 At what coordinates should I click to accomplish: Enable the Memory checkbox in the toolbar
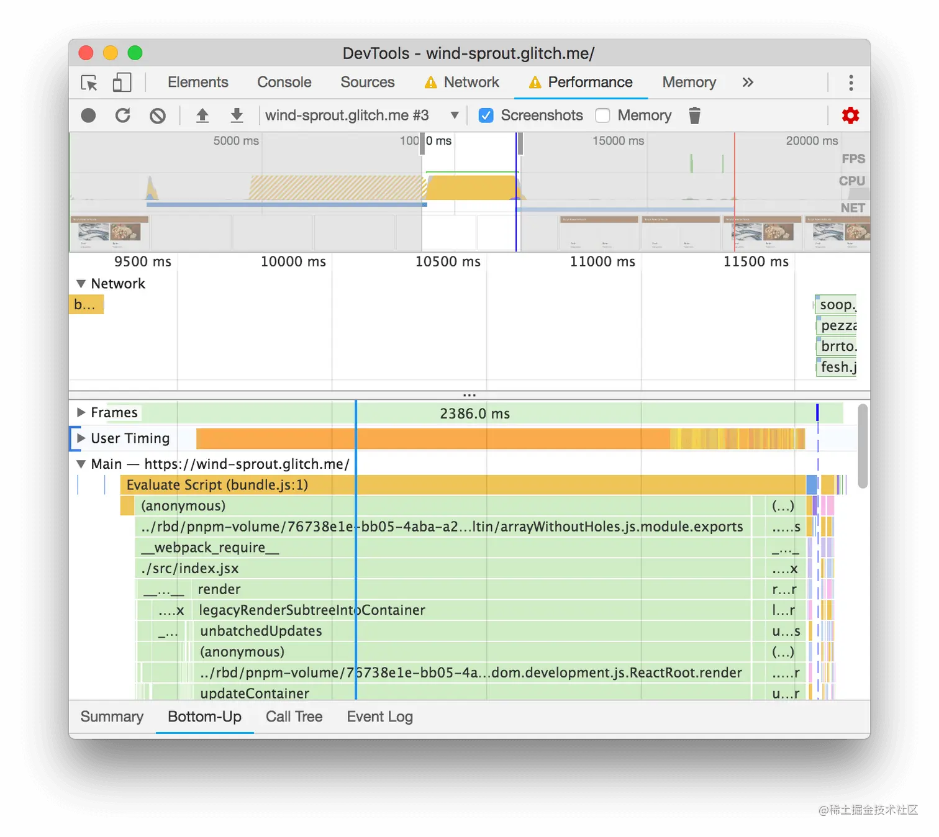tap(602, 115)
